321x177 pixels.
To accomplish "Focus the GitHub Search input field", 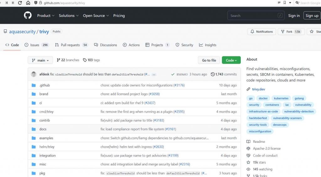I will 256,16.
